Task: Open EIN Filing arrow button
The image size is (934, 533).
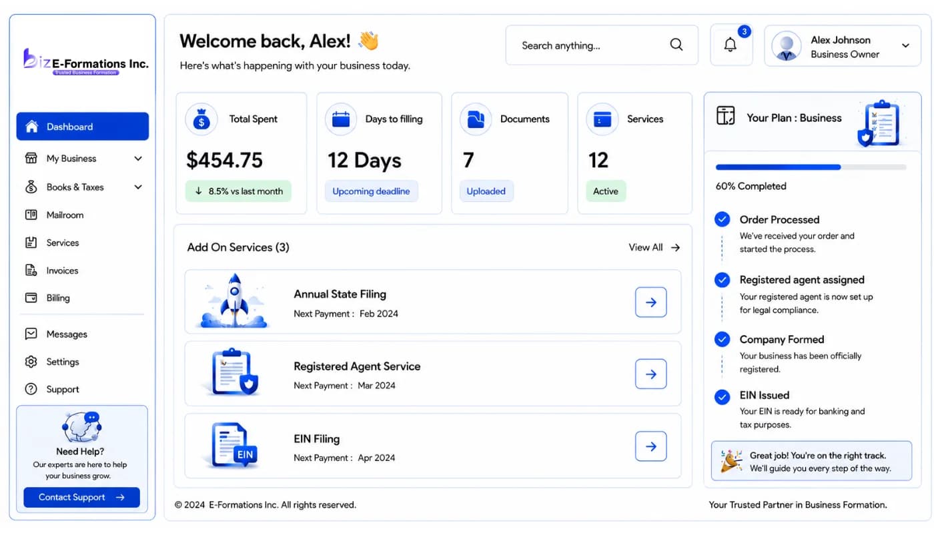Action: click(650, 446)
